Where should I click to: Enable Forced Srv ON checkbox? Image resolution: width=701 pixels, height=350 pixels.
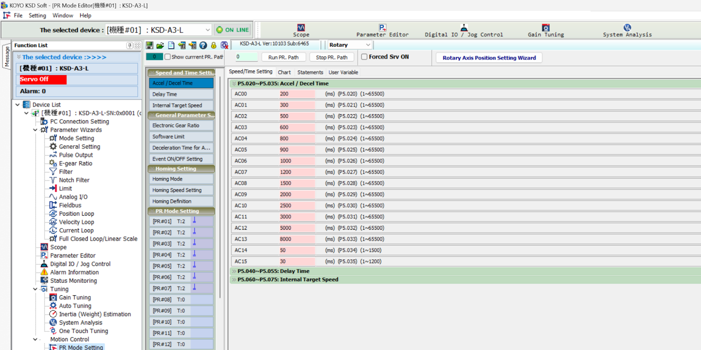364,57
